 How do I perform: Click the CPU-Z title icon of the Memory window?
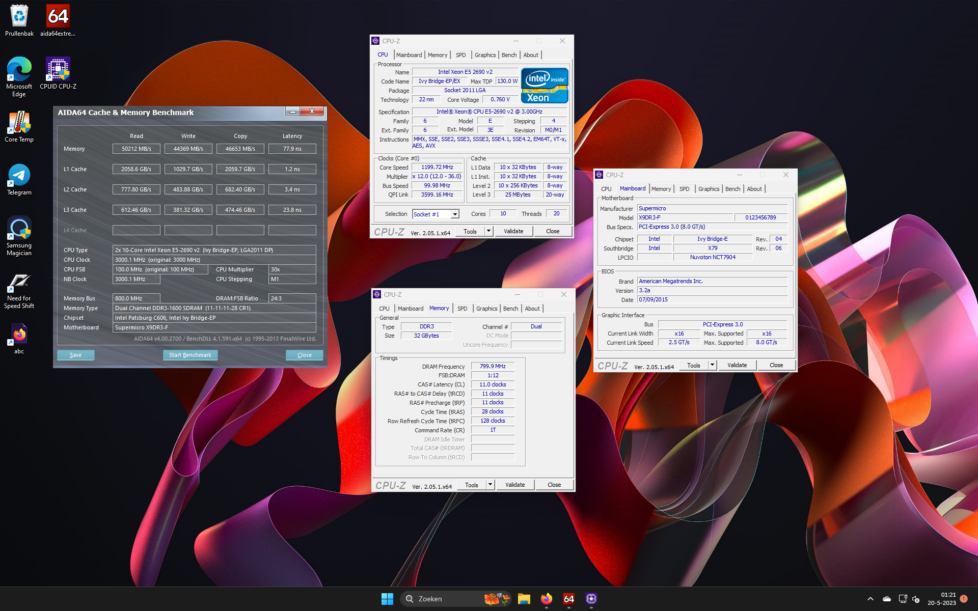377,294
